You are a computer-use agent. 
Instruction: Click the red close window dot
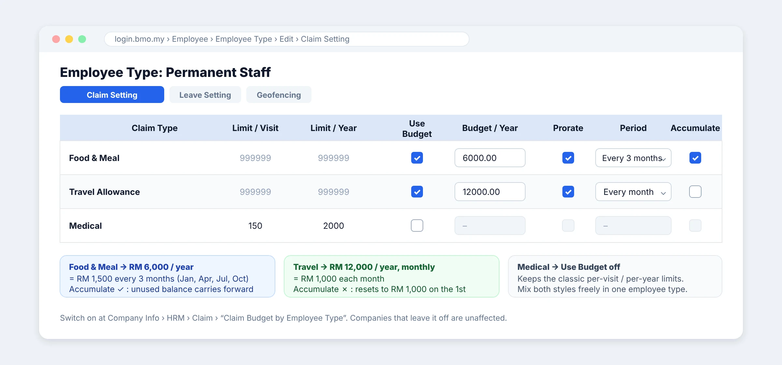coord(56,39)
